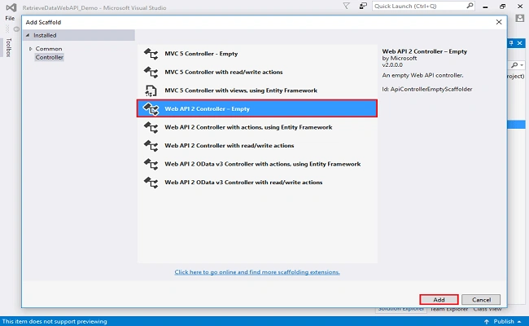529x326 pixels.
Task: Switch to the Solution Explorer tab
Action: point(400,309)
